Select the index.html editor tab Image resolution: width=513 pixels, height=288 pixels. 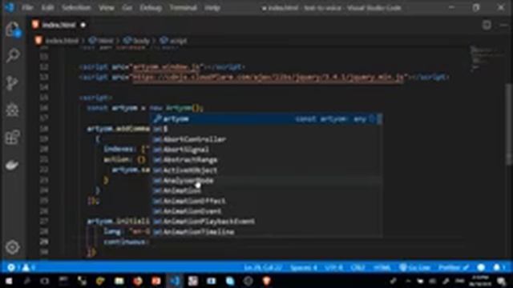coord(59,25)
